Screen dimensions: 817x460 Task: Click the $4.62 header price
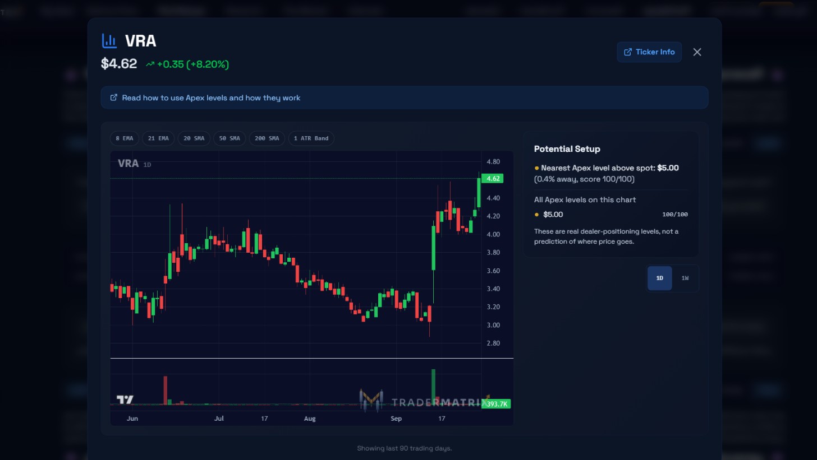[119, 64]
